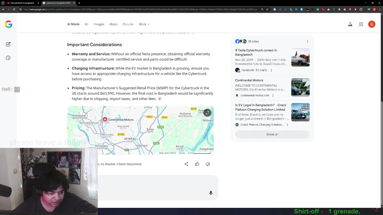This screenshot has width=383, height=215.
Task: Bookmark this page with star
Action: [x=267, y=9]
